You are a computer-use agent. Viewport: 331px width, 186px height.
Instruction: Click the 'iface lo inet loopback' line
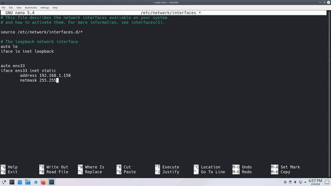point(27,52)
